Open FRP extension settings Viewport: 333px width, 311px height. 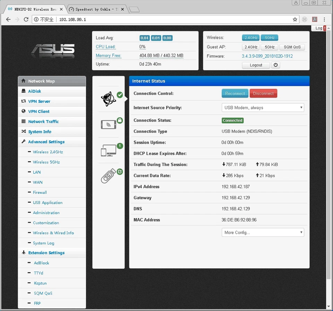click(52, 303)
